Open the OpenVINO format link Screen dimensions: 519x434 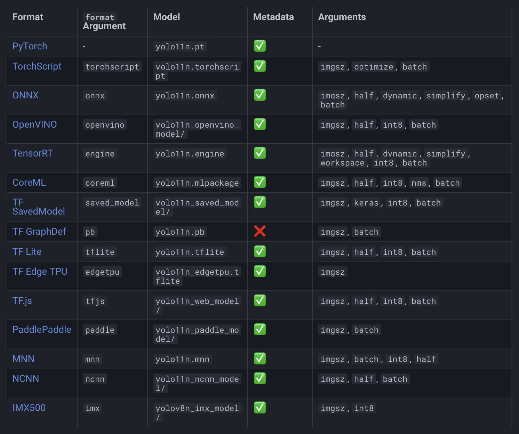tap(34, 124)
